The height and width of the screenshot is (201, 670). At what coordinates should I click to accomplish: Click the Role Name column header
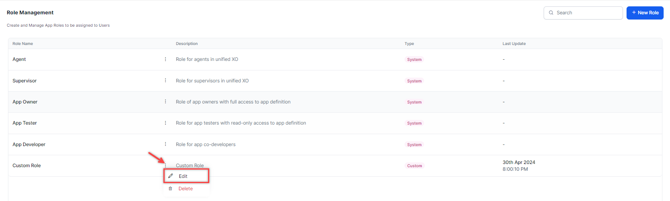click(23, 44)
